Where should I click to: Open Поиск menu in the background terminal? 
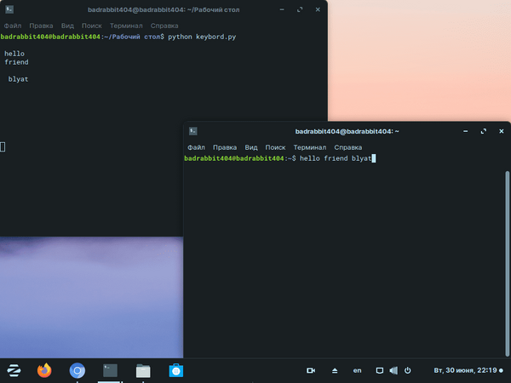point(92,26)
